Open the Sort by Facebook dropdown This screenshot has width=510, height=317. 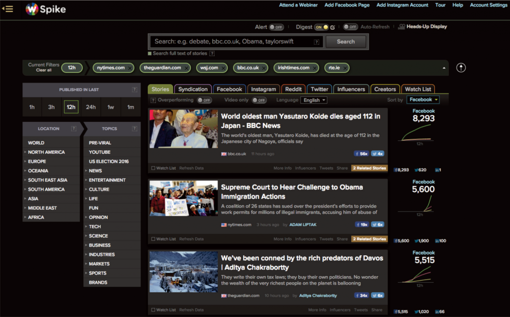tap(423, 100)
